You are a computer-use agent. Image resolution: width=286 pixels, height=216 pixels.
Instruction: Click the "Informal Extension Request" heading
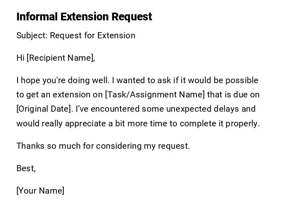84,17
